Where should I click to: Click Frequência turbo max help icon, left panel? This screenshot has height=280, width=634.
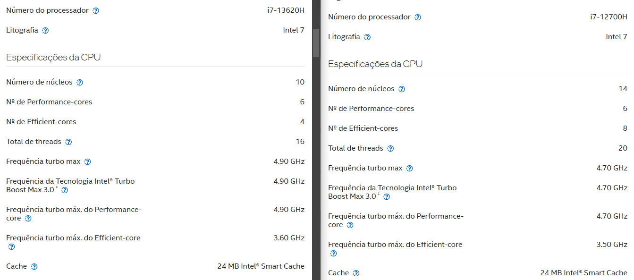(87, 162)
